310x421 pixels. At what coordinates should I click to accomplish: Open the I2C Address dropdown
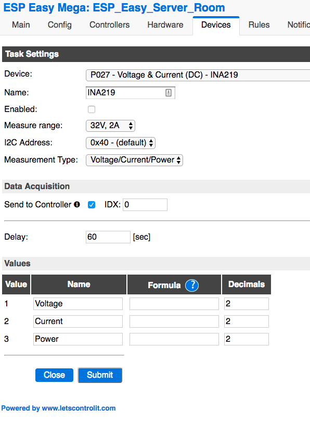(120, 142)
